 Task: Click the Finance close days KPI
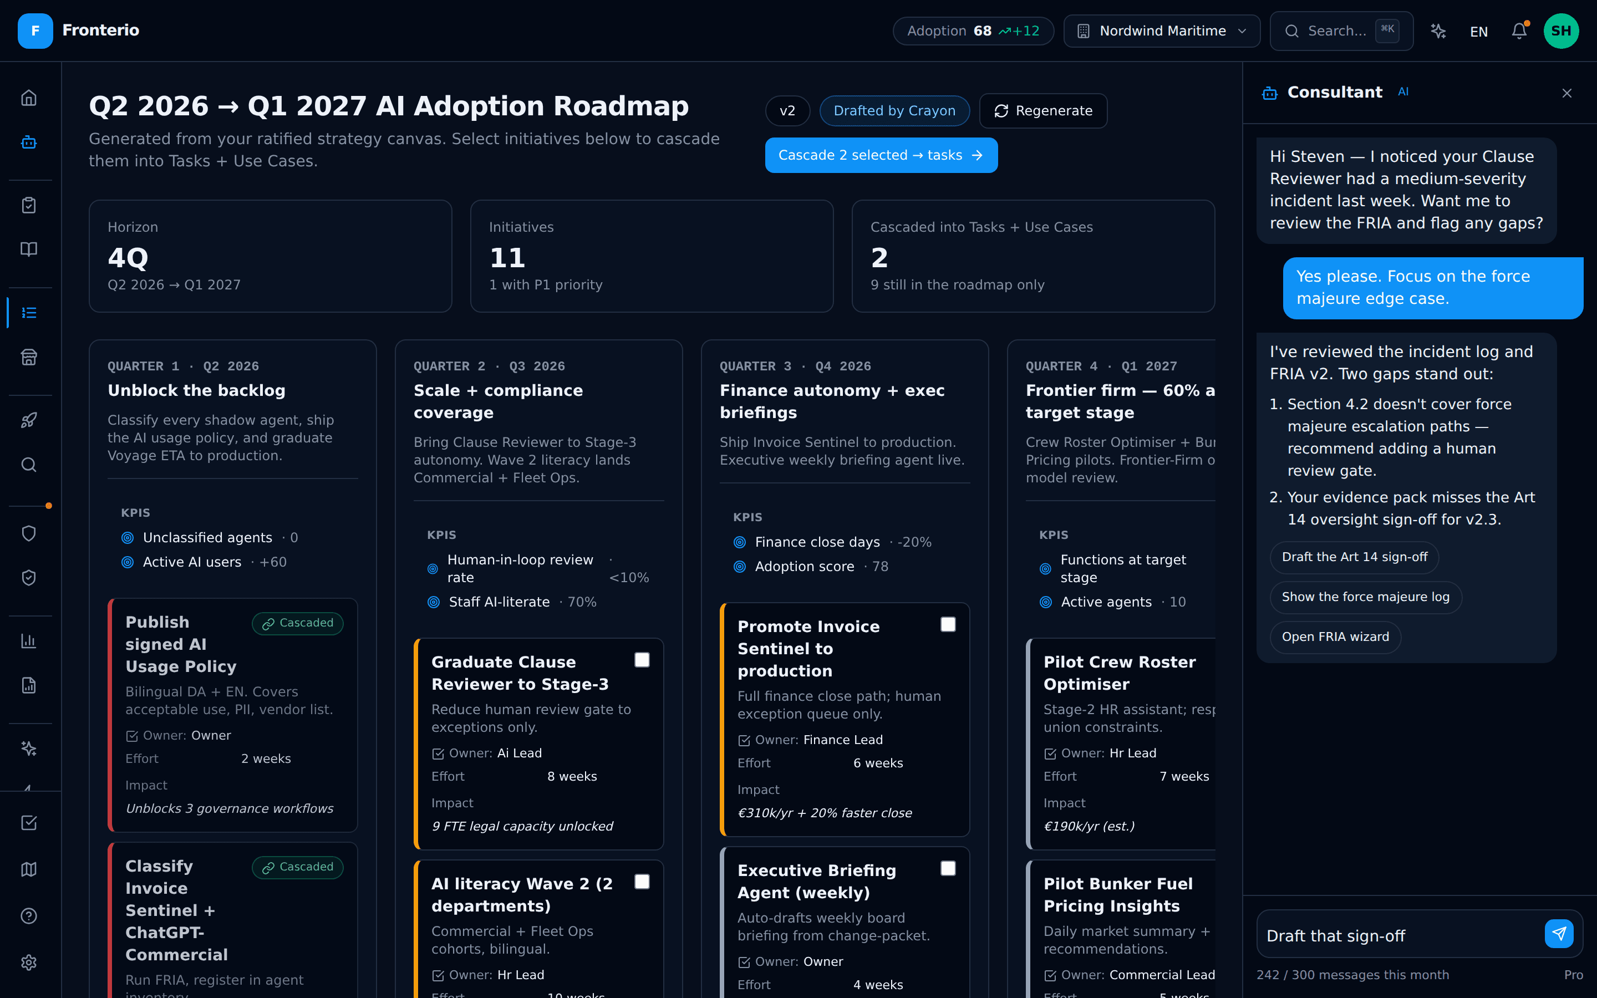pyautogui.click(x=832, y=542)
